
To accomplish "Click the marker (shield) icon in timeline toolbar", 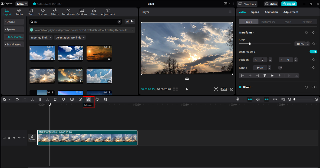I will tap(63, 99).
